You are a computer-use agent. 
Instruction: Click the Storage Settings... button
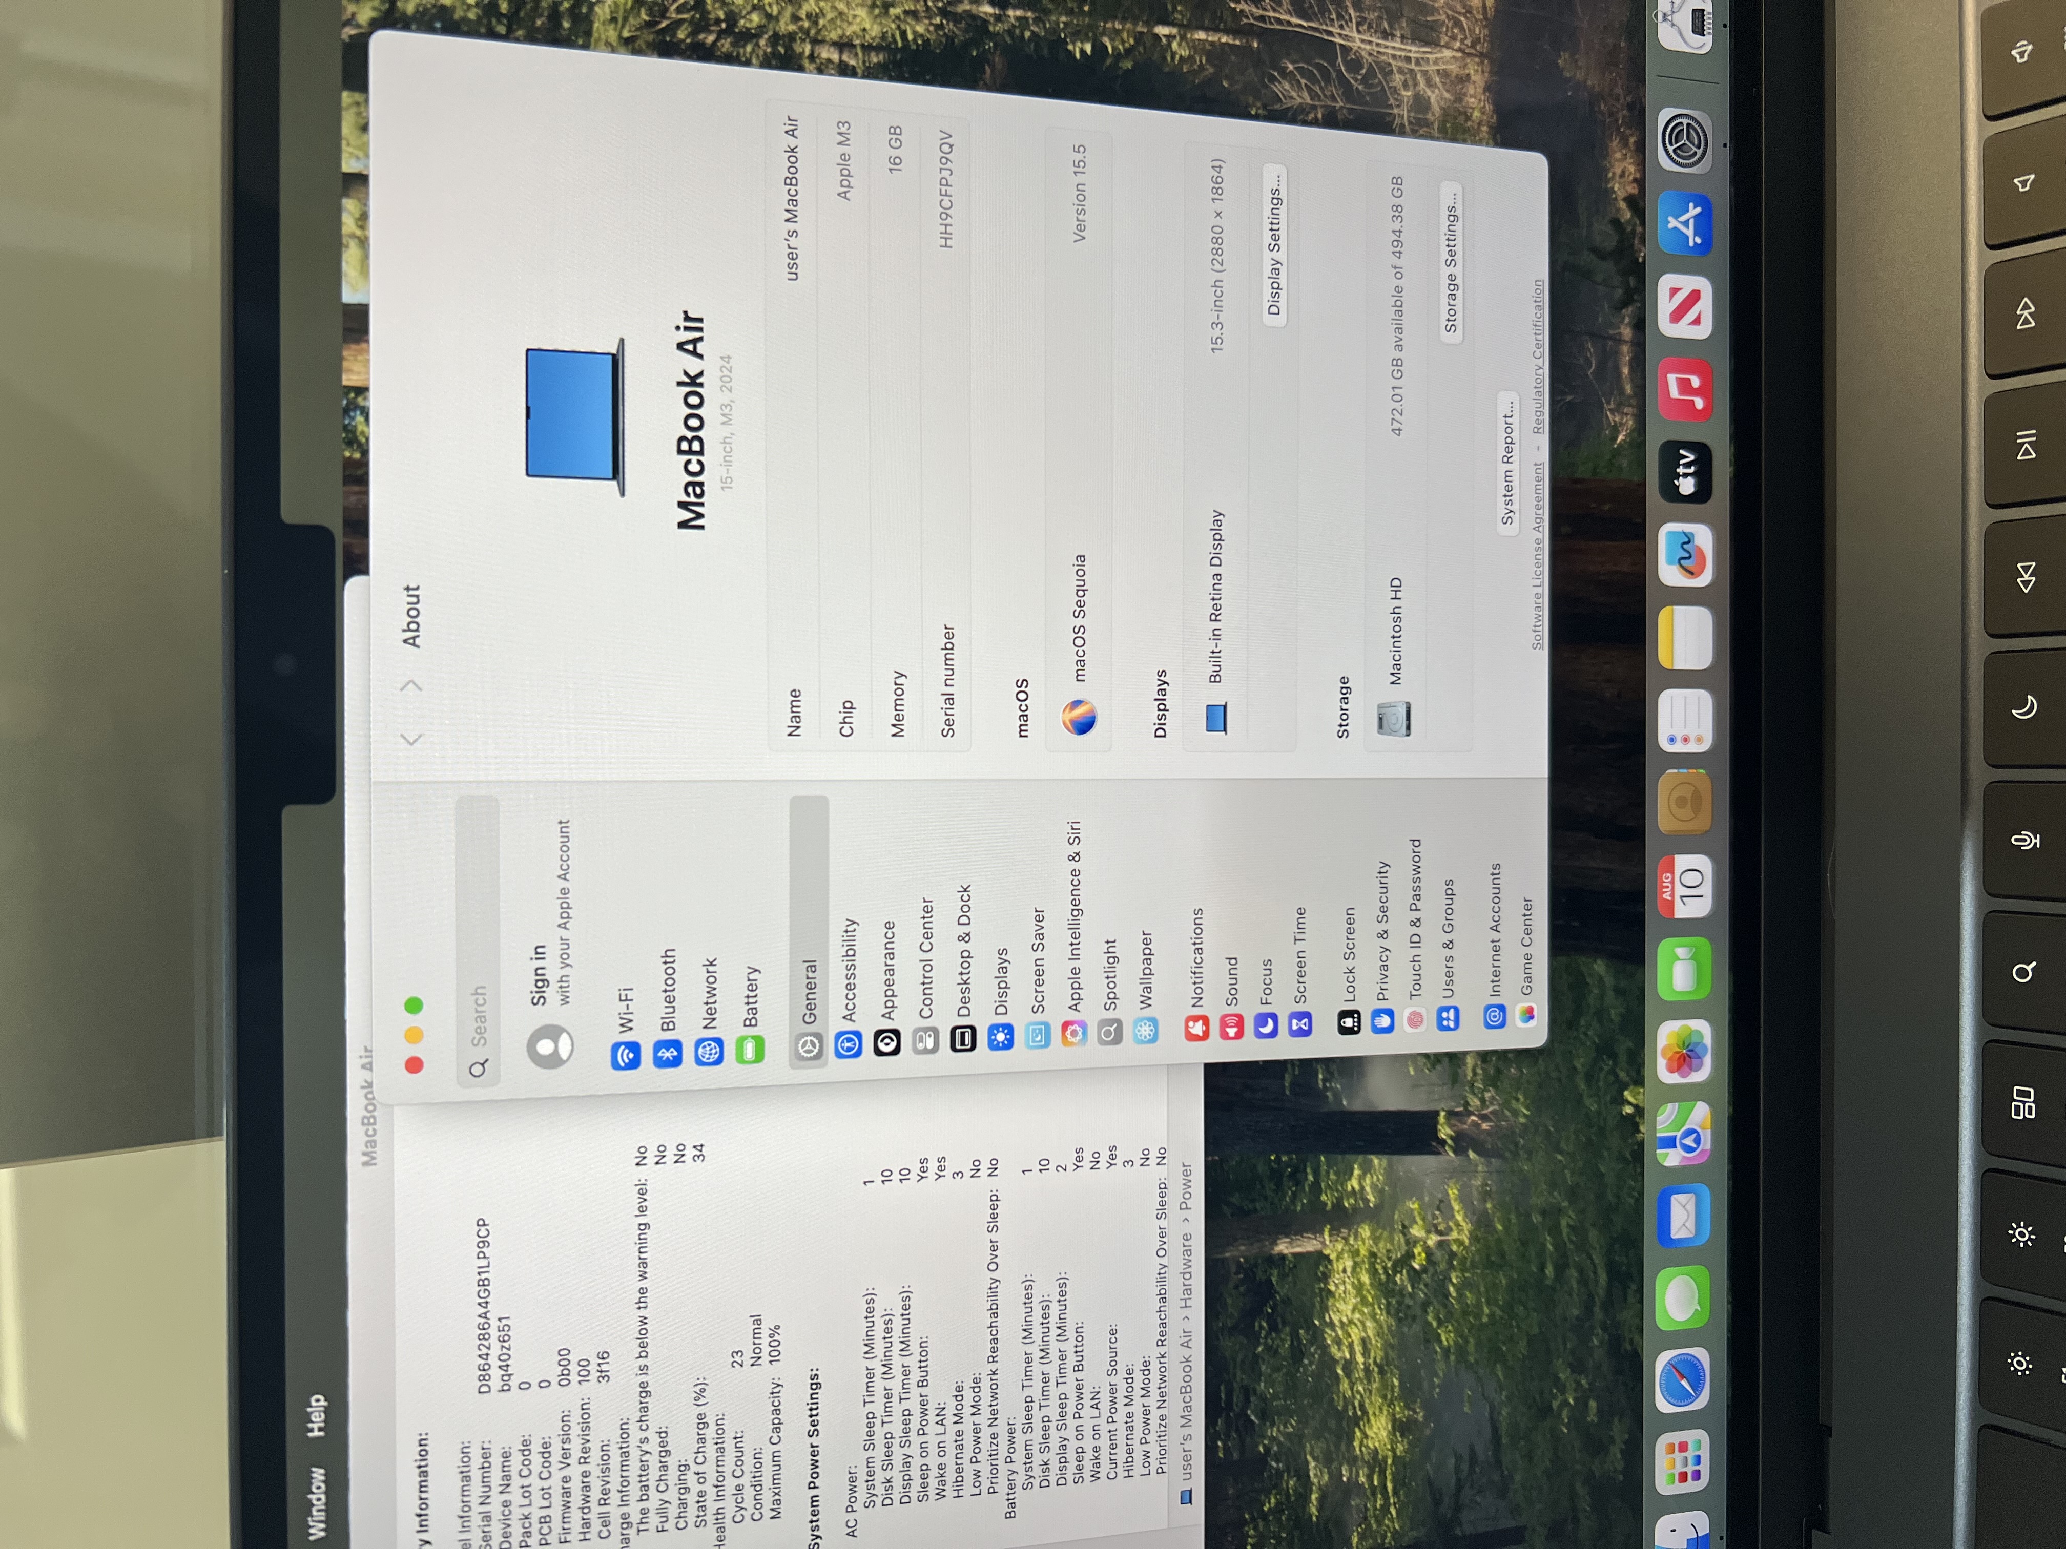1451,263
